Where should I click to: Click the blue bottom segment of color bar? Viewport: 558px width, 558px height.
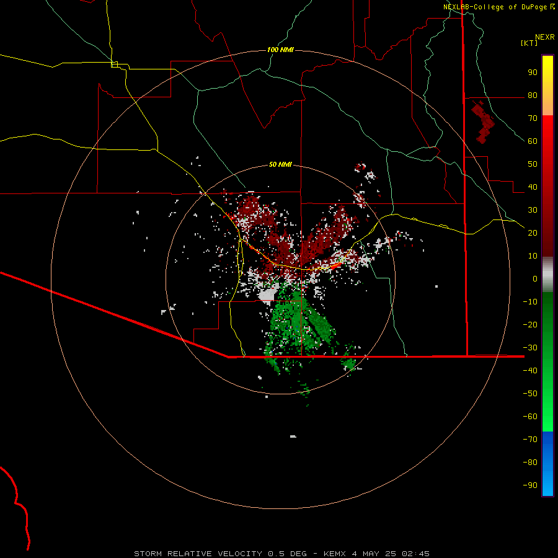click(x=547, y=464)
